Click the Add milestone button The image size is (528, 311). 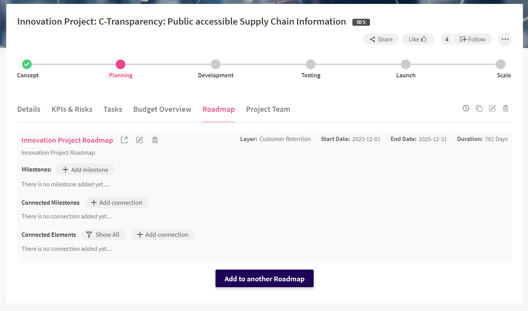[85, 170]
